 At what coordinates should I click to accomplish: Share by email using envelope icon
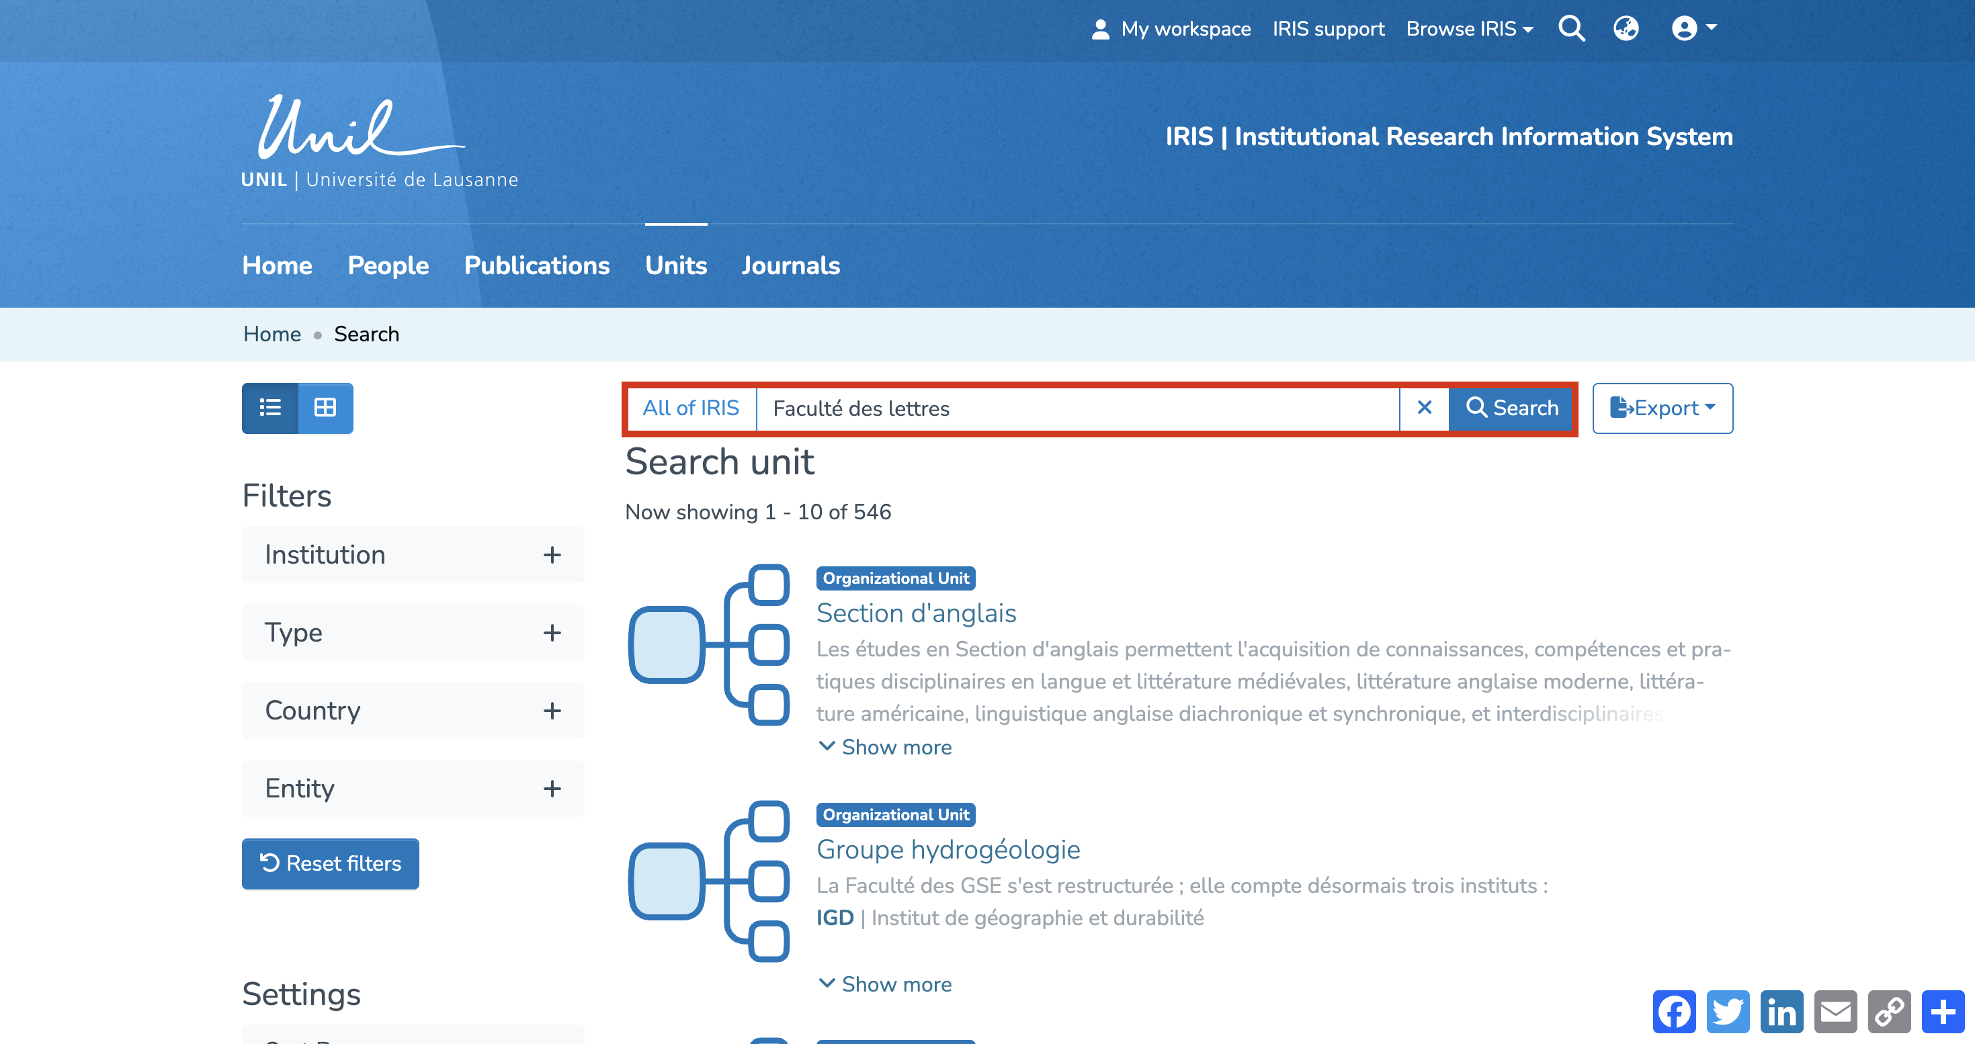(x=1835, y=1012)
